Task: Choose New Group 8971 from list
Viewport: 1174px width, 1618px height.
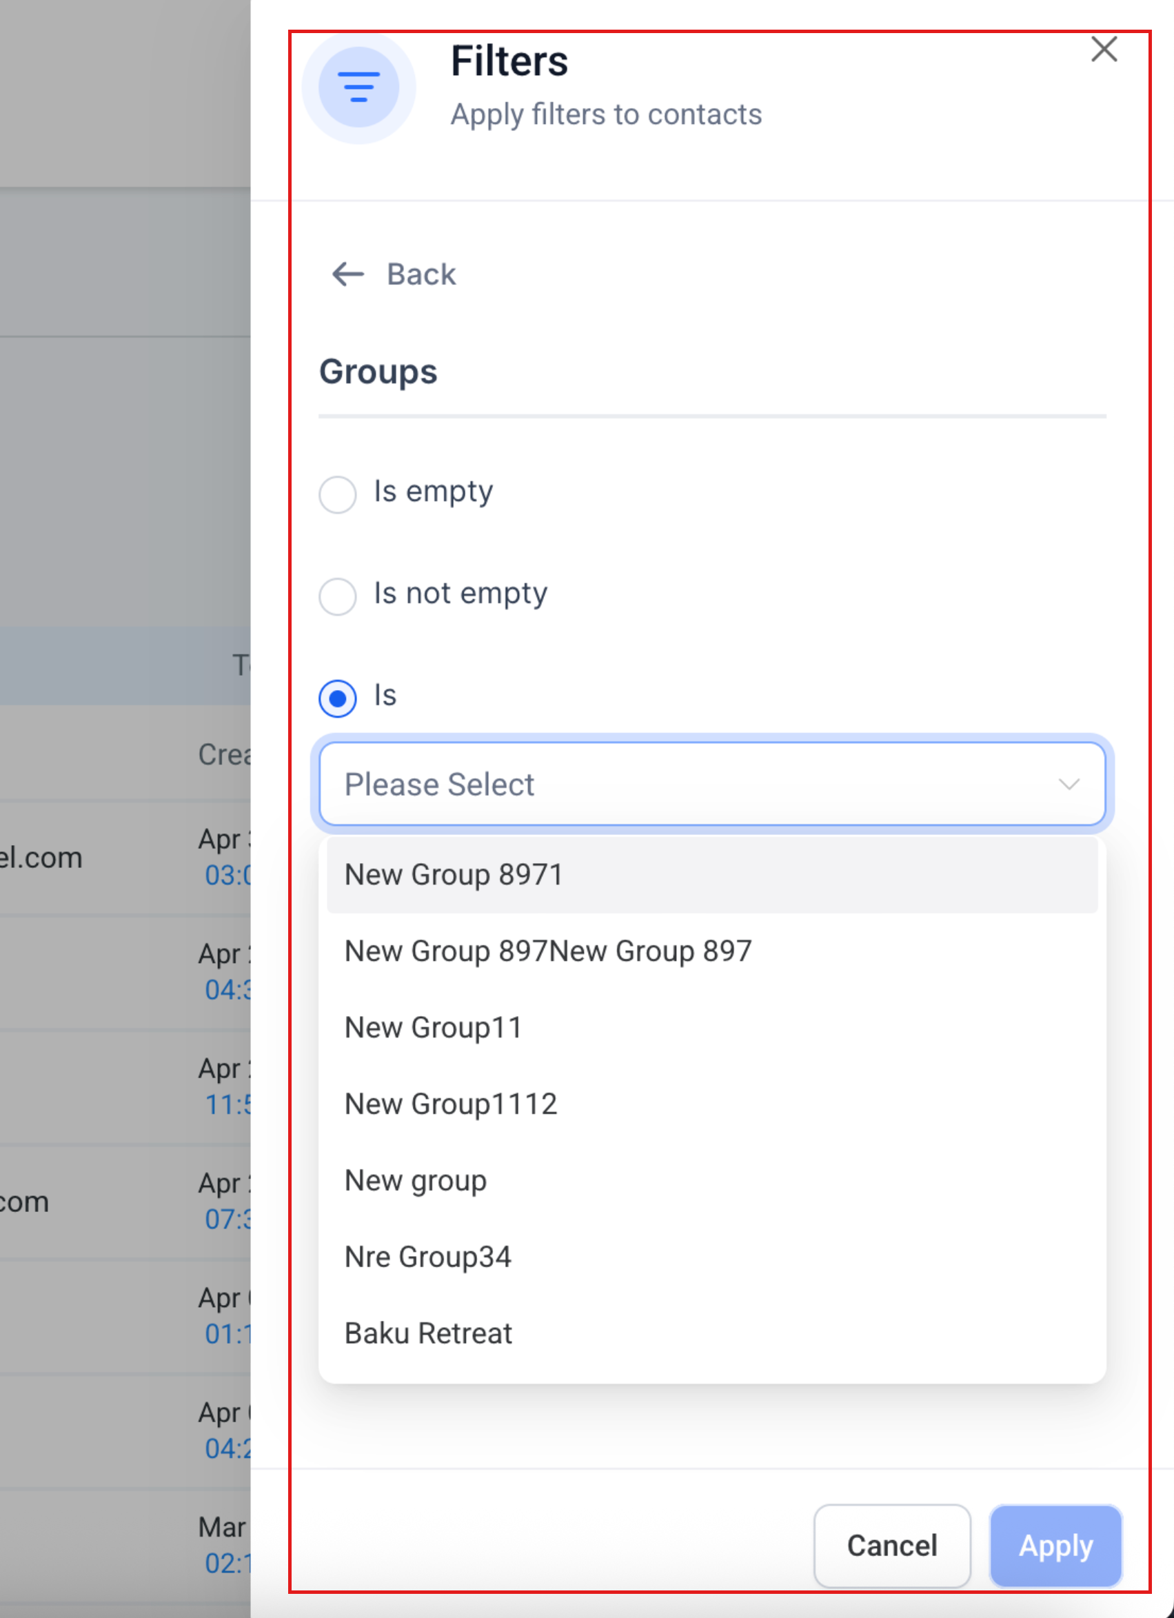Action: [454, 875]
